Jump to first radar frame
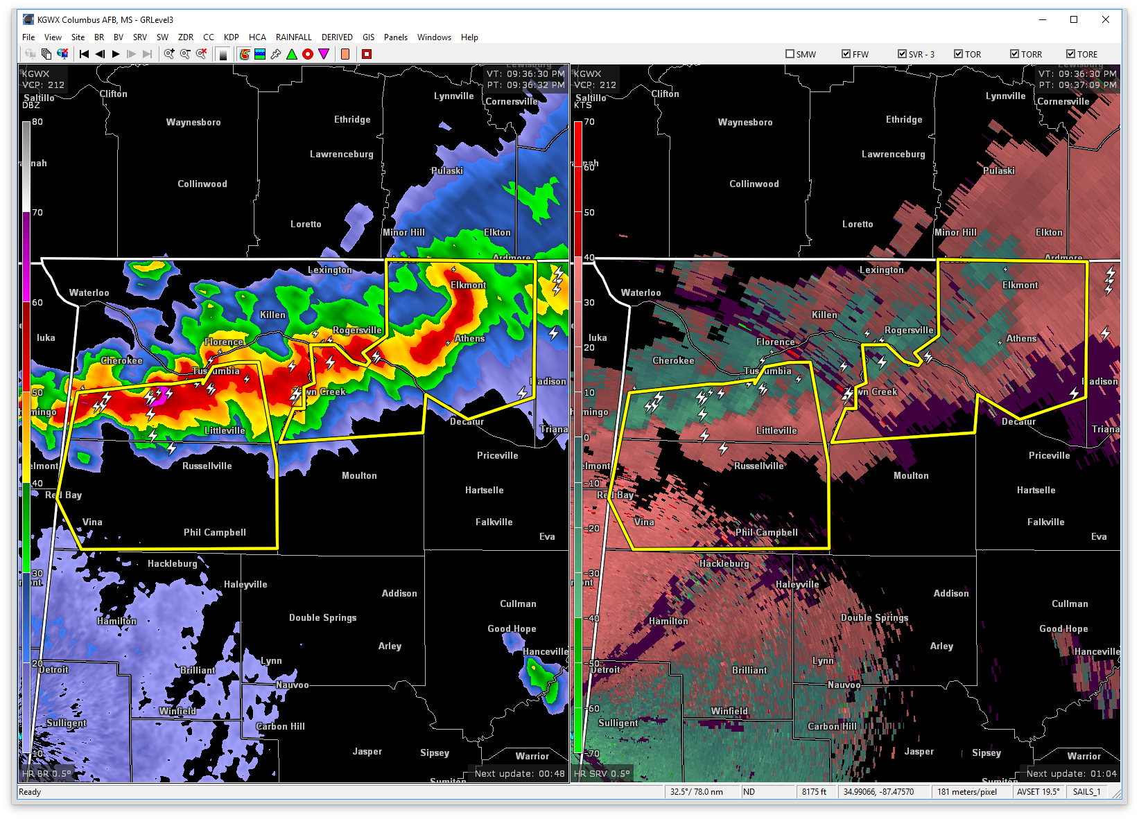 pos(84,54)
